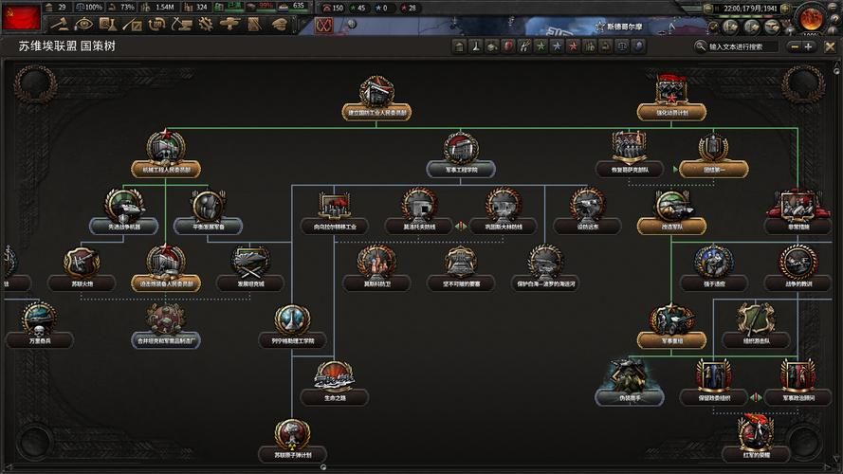The width and height of the screenshot is (843, 474).
Task: Select the 列宁格勒理工学院 focus icon
Action: (292, 319)
